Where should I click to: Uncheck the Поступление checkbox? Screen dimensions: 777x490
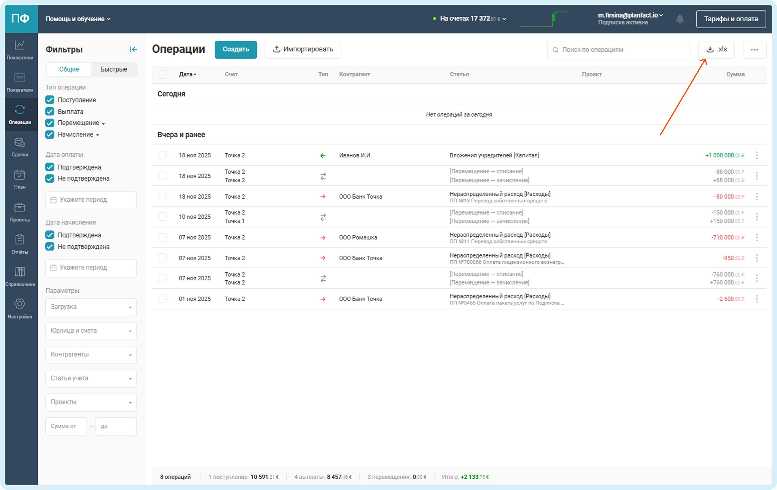click(x=50, y=100)
